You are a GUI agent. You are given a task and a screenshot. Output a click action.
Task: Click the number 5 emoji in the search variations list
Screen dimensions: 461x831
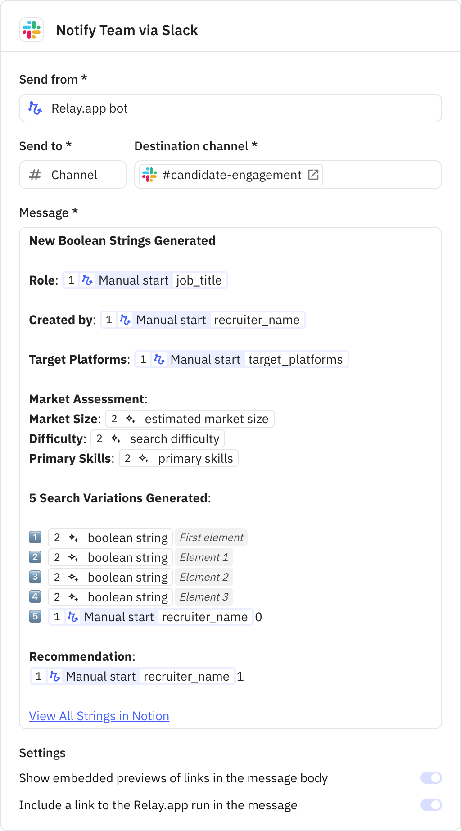(x=35, y=616)
